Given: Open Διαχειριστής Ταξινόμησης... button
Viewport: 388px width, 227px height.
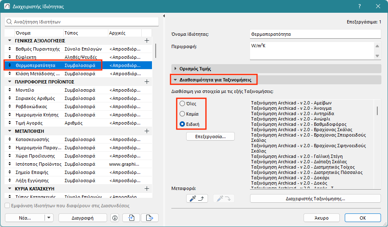Looking at the screenshot, I should point(315,199).
